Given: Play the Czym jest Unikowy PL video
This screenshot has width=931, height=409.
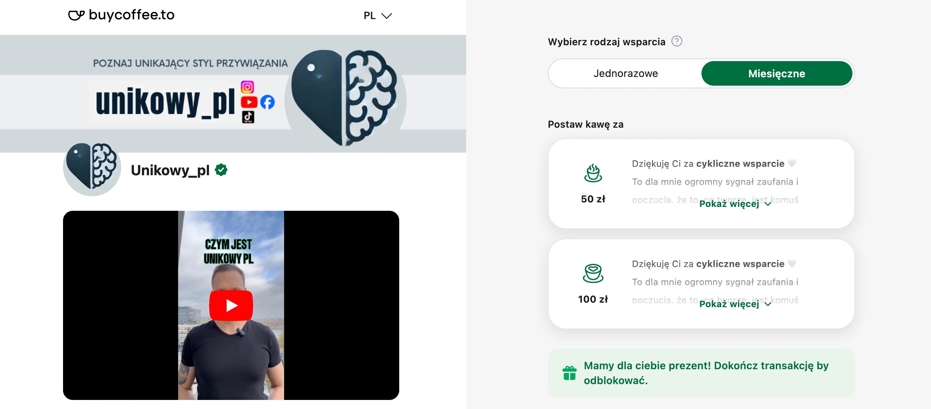Looking at the screenshot, I should click(231, 305).
